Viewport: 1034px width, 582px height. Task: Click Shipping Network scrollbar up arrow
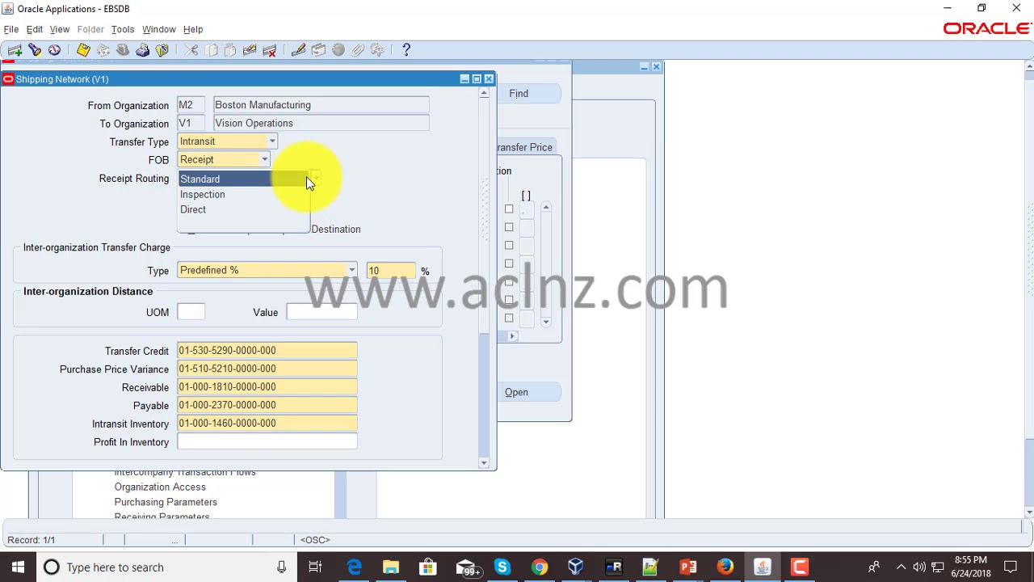tap(484, 94)
